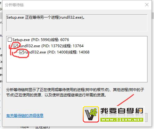Click the 正在运行 status cell behind dialog
Image resolution: width=154 pixels, height=129 pixels.
pyautogui.click(x=43, y=128)
